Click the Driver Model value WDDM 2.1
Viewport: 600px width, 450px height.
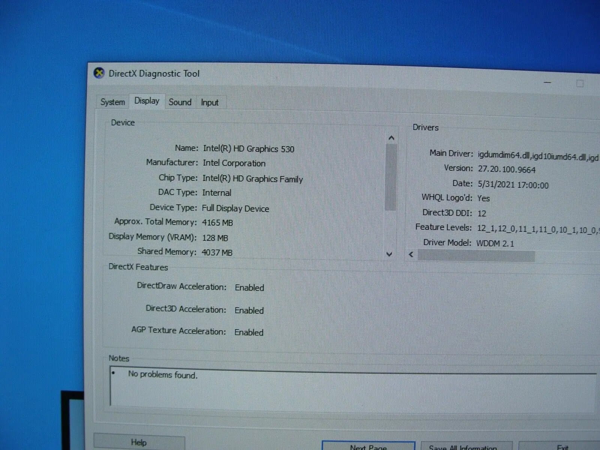pos(495,243)
